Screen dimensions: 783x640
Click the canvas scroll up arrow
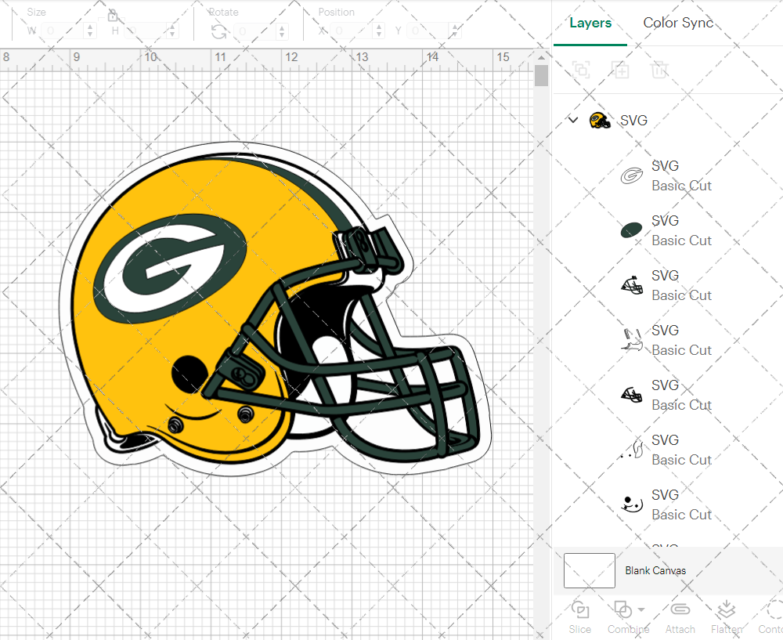click(x=541, y=57)
